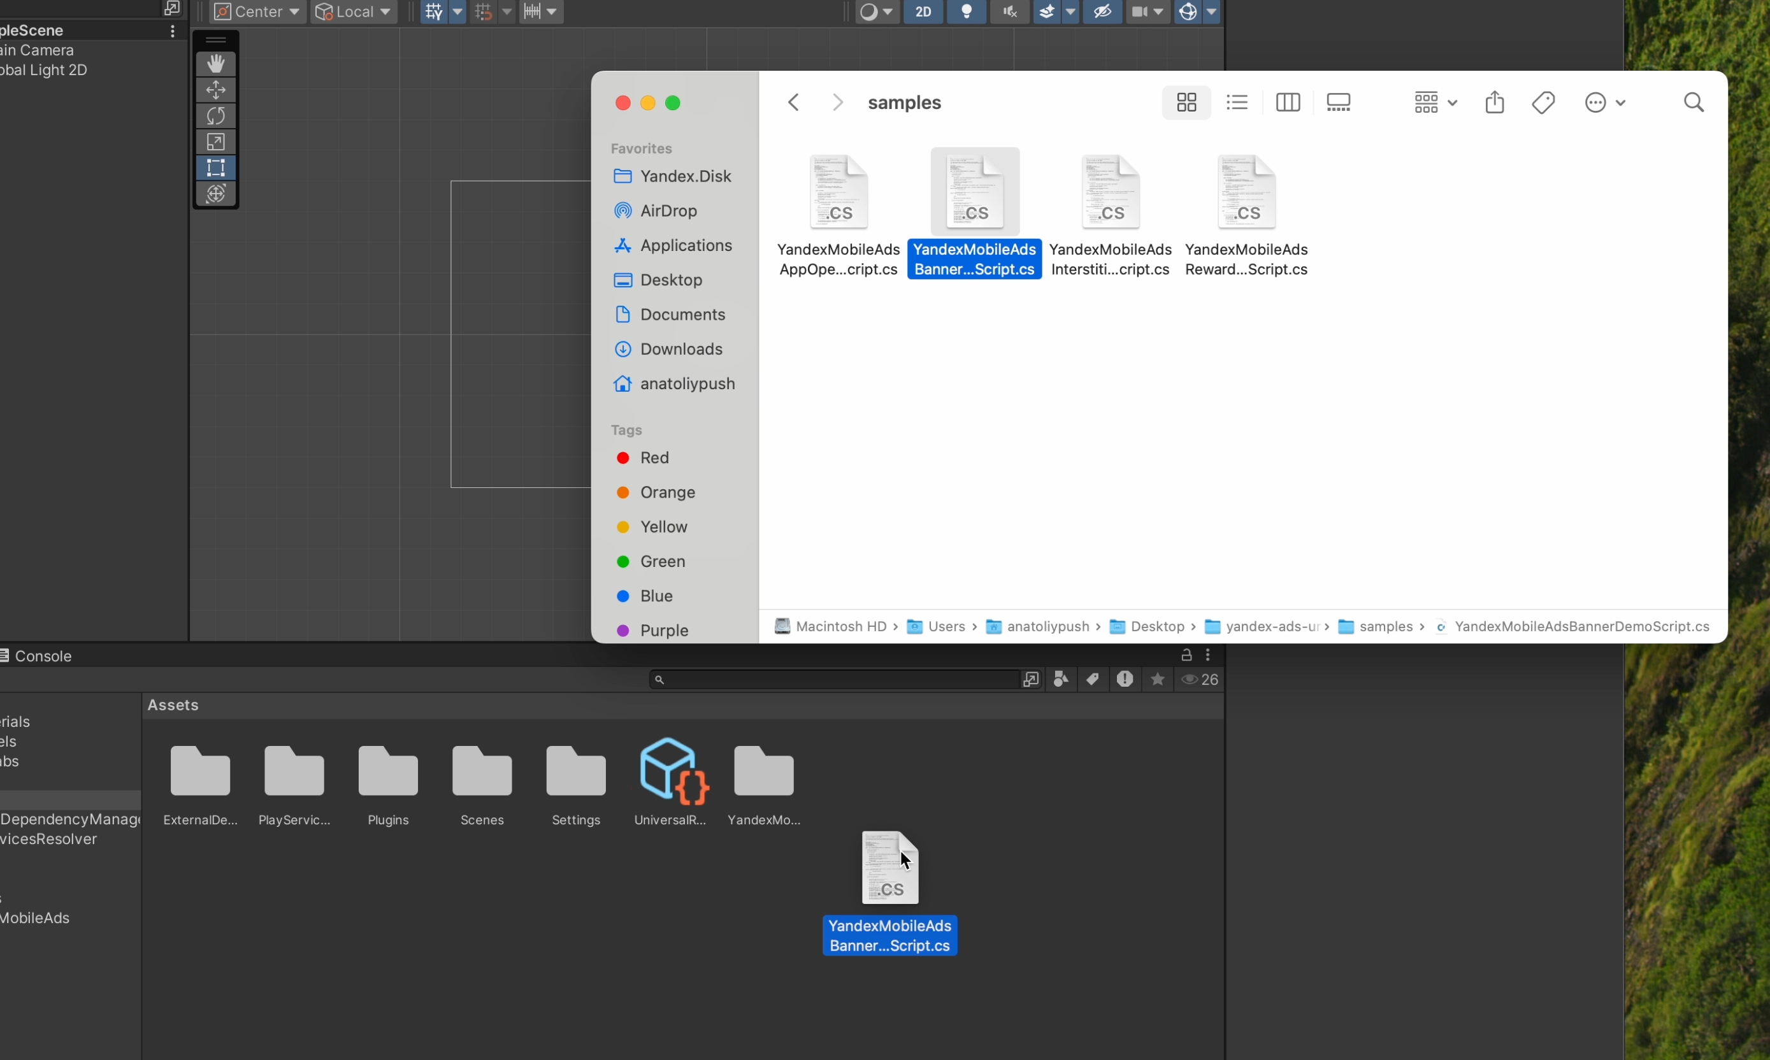This screenshot has height=1060, width=1770.
Task: Switch Finder to icon view
Action: pos(1186,103)
